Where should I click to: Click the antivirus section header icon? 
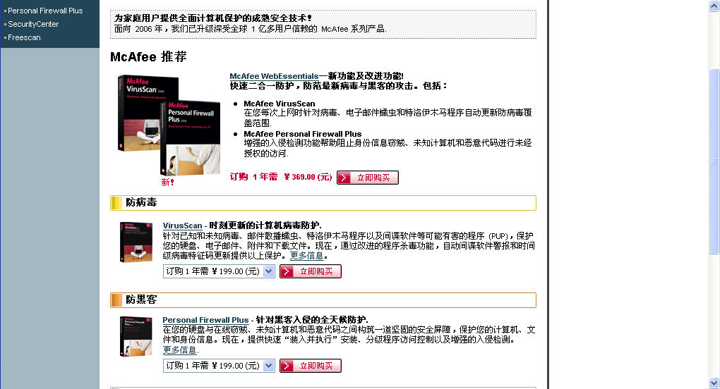(116, 202)
